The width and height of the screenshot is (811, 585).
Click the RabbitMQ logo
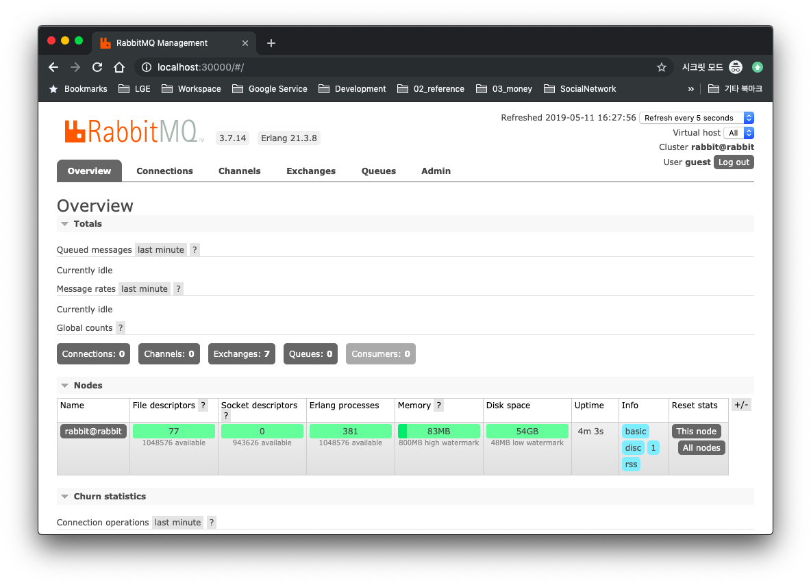[x=134, y=132]
